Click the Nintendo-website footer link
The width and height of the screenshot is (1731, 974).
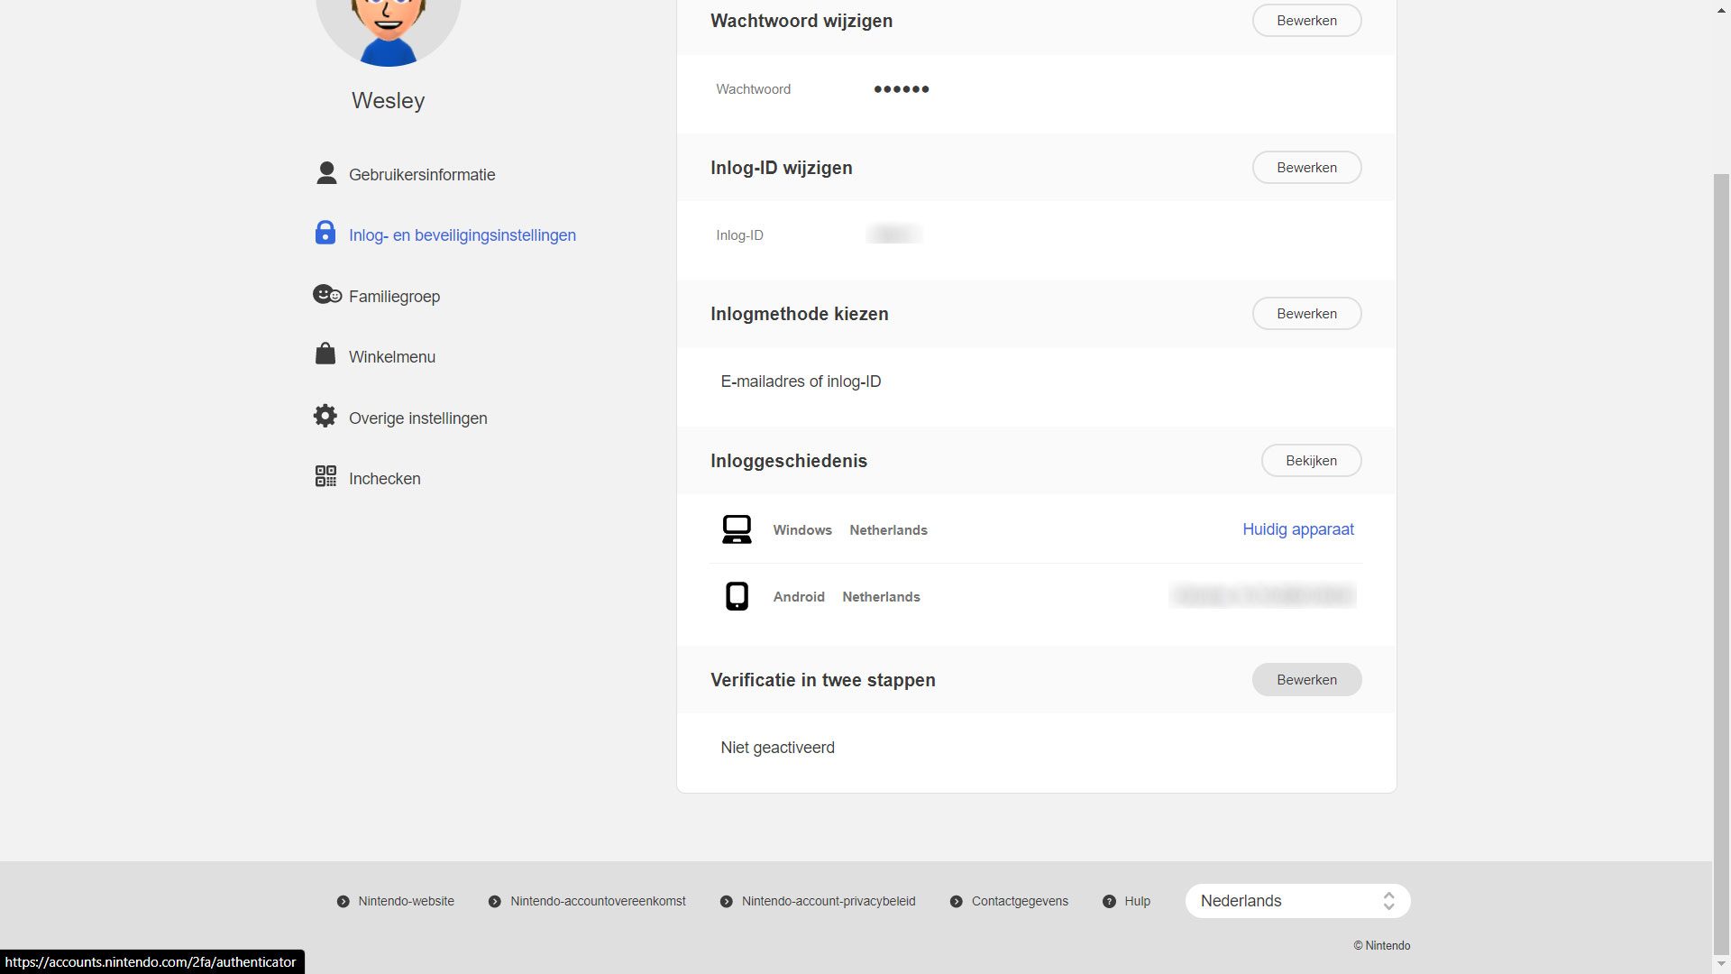[x=406, y=900]
